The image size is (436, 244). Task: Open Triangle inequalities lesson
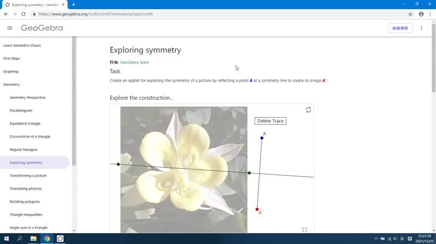[26, 215]
